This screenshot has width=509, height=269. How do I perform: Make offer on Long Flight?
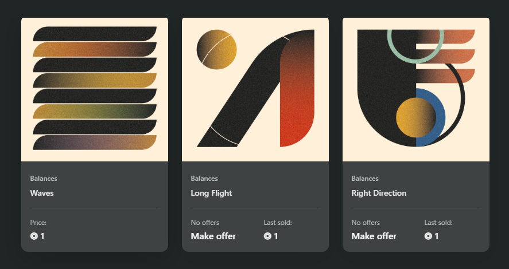[213, 236]
